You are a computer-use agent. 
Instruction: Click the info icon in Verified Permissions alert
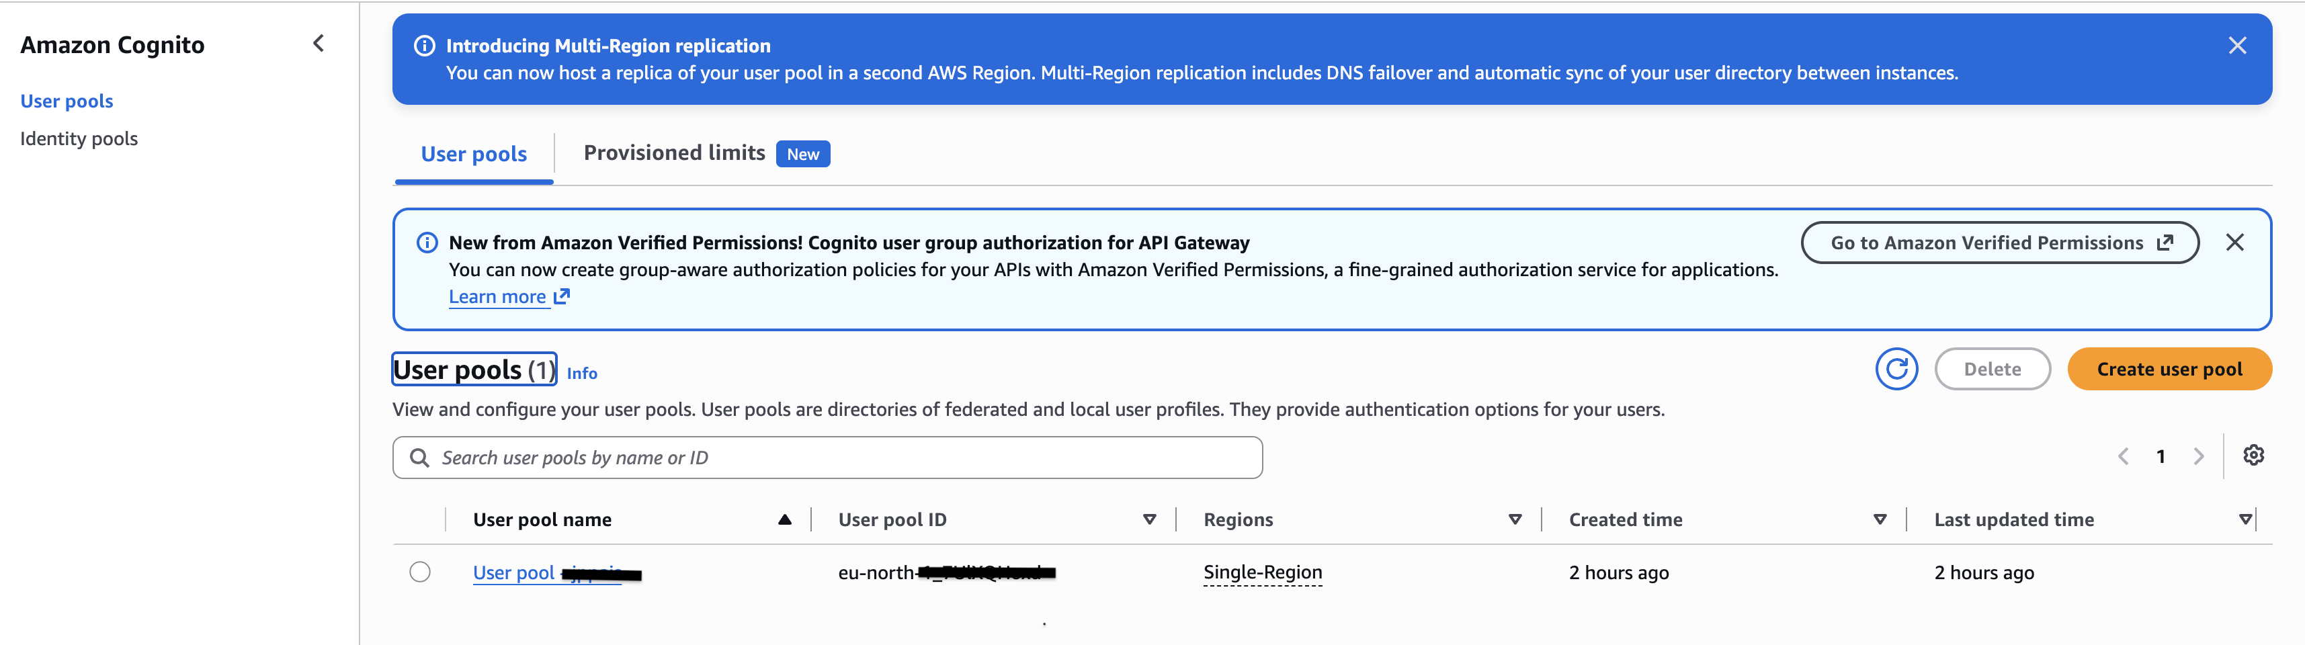pos(427,243)
